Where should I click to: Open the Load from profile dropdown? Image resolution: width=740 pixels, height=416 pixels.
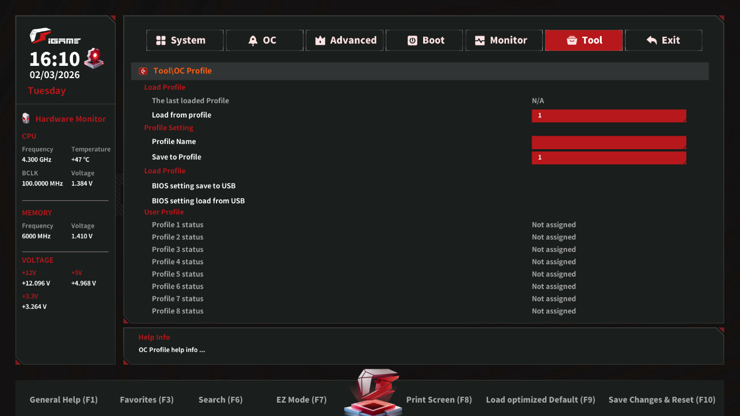pyautogui.click(x=608, y=115)
